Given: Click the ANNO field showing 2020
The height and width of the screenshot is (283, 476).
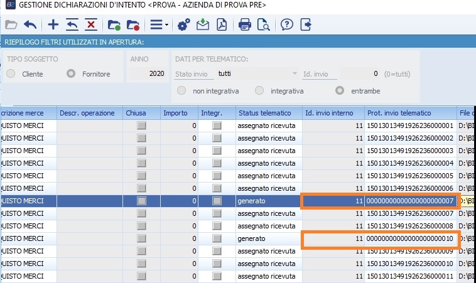Looking at the screenshot, I should 148,74.
